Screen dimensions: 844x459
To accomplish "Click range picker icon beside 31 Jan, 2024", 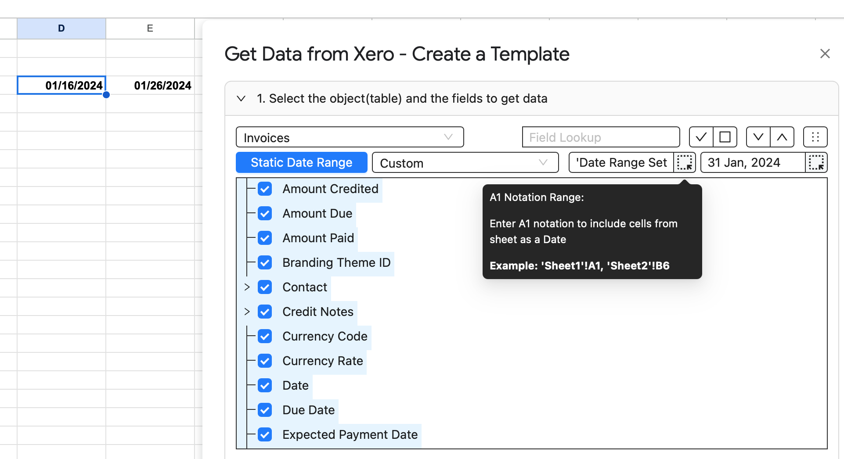I will [x=816, y=163].
